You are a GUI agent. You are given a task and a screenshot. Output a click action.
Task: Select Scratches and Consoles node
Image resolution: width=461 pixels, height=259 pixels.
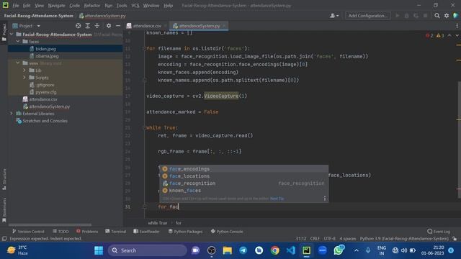[45, 121]
